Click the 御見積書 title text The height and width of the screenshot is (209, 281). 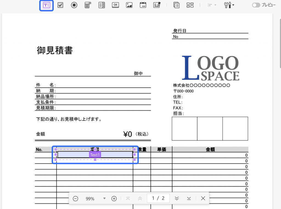click(x=55, y=50)
